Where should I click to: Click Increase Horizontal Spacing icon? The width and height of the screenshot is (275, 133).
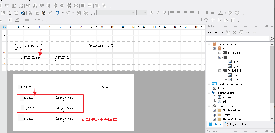click(x=35, y=6)
